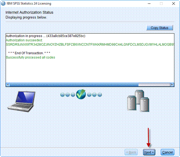This screenshot has height=157, width=180.
Task: Click the disabled Back button
Action: (131, 152)
